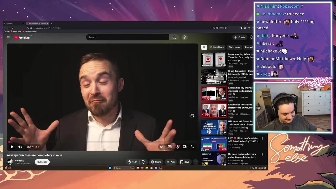Open 'He was a math prodigy' video title
336x189 pixels.
click(243, 156)
